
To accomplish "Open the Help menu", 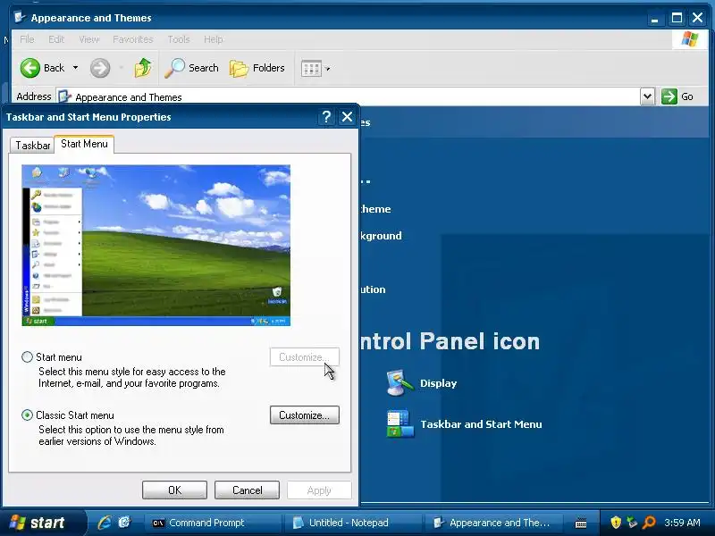I will pyautogui.click(x=214, y=39).
